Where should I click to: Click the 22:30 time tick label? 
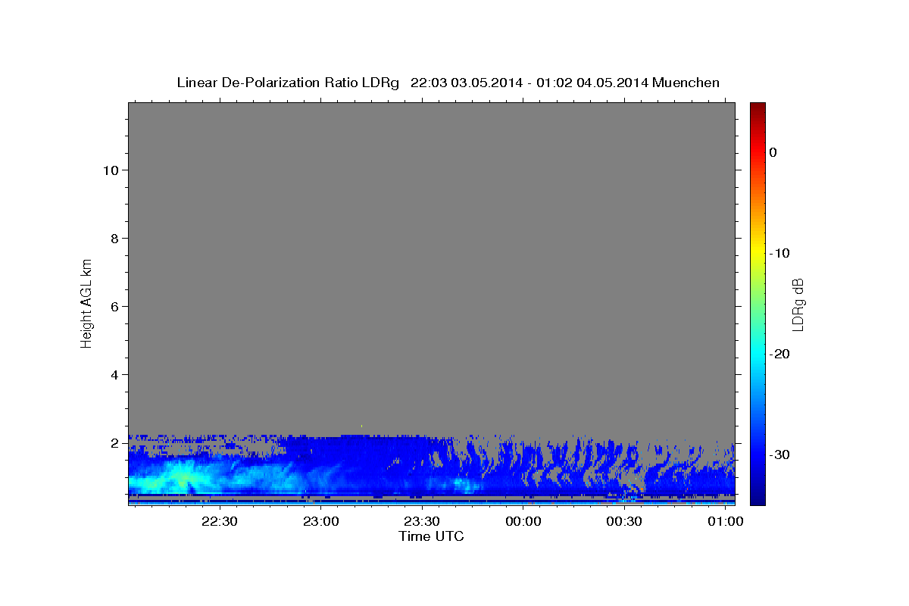coord(220,522)
